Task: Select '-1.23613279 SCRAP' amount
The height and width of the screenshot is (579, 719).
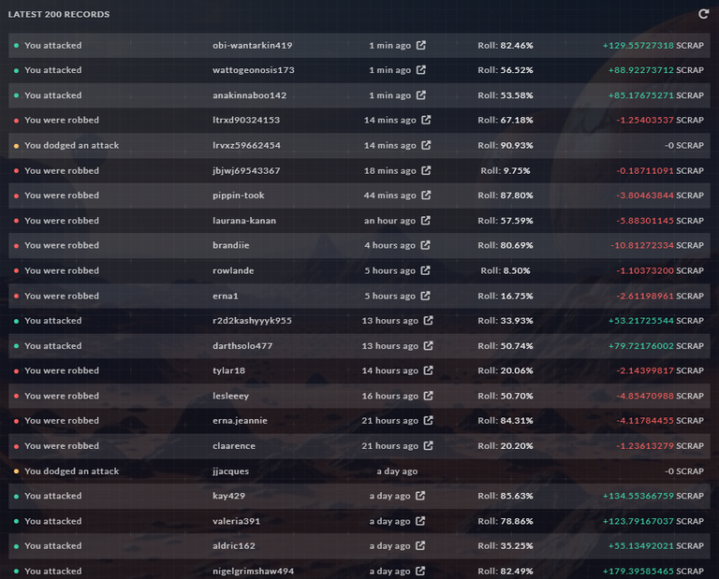Action: coord(660,445)
